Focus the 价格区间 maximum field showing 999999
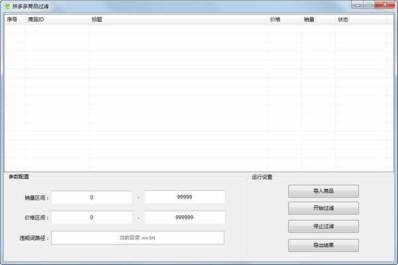Viewport: 398px width, 265px height. pyautogui.click(x=184, y=217)
